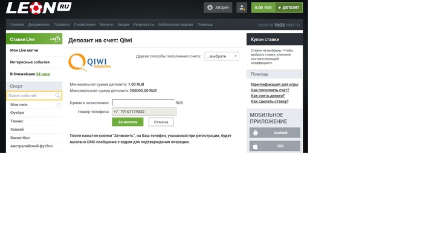Viewport: 423px width, 225px height.
Task: Select Баскетбол in sport list
Action: pyautogui.click(x=34, y=138)
